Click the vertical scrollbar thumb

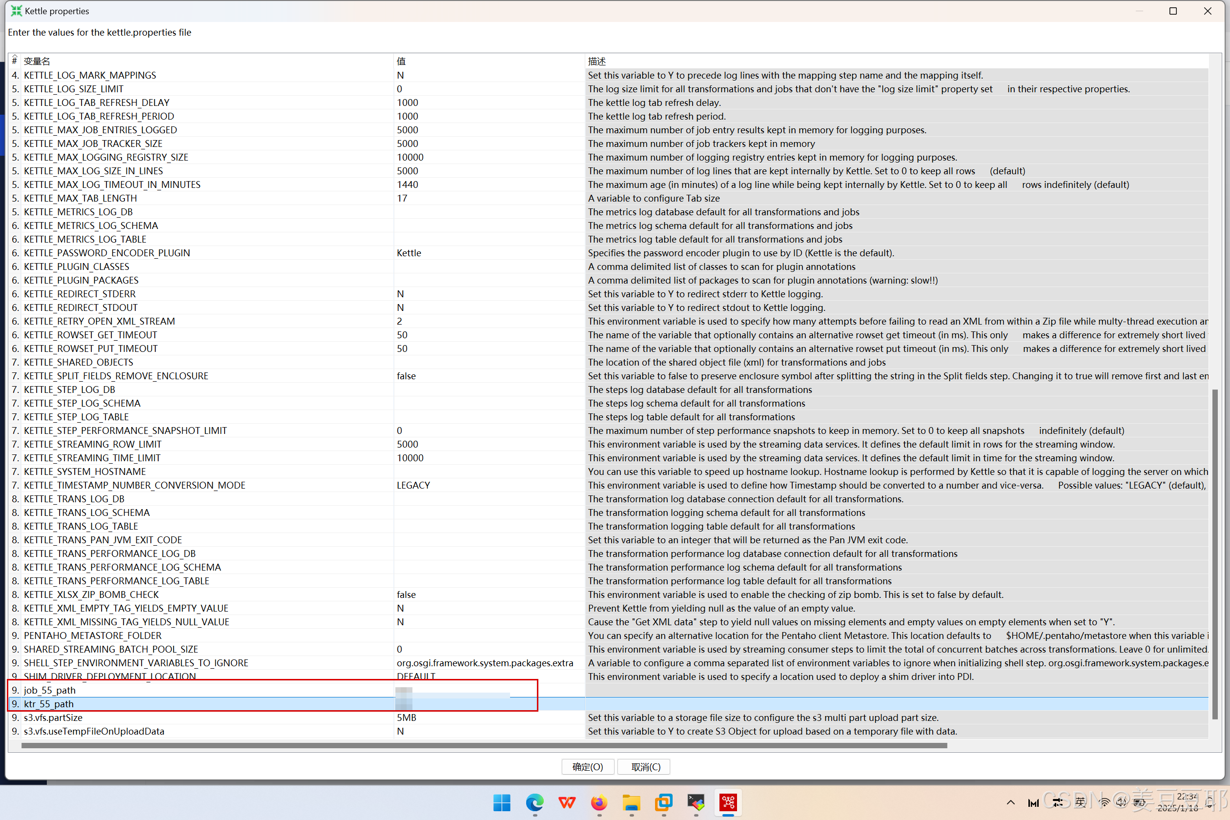tap(1214, 554)
